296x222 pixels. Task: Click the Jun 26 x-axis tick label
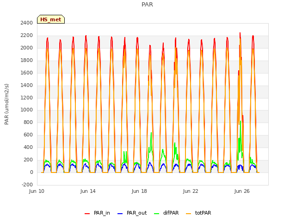pos(242,191)
